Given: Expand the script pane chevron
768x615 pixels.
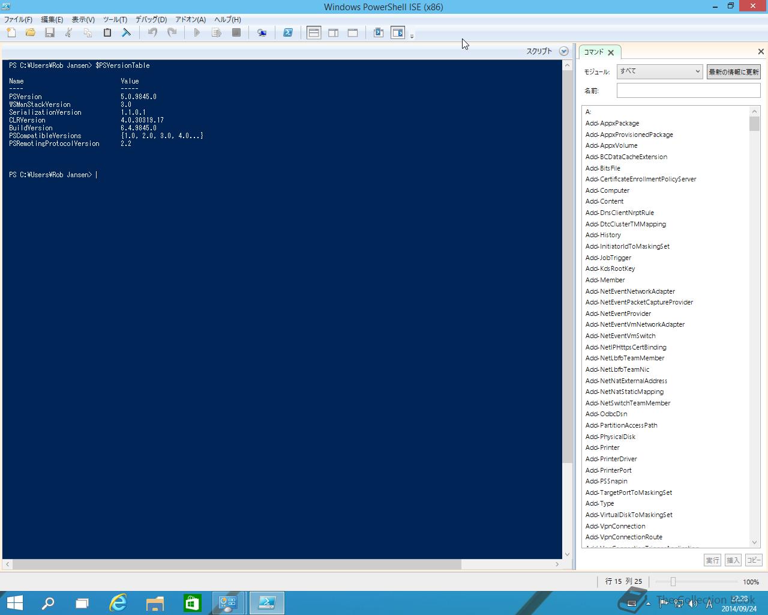Looking at the screenshot, I should [563, 51].
